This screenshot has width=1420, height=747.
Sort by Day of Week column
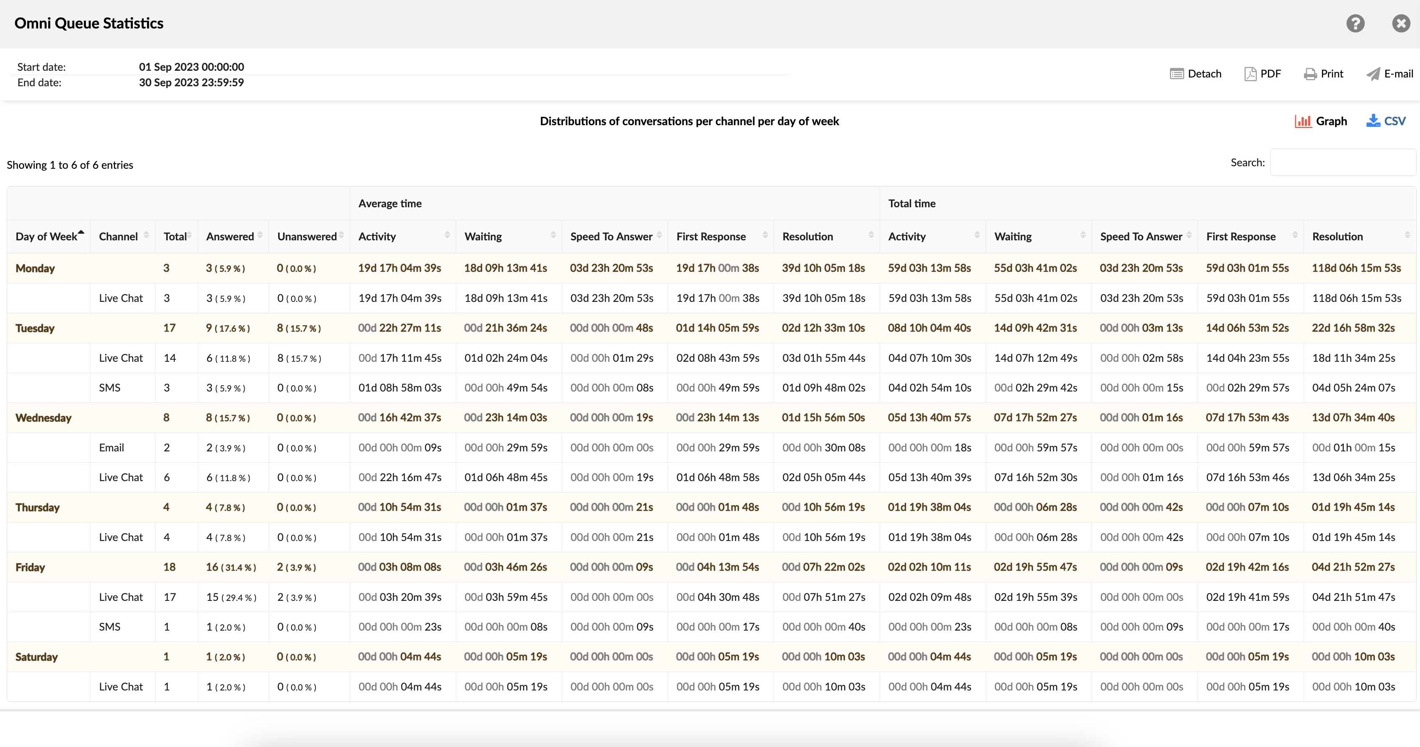coord(49,236)
